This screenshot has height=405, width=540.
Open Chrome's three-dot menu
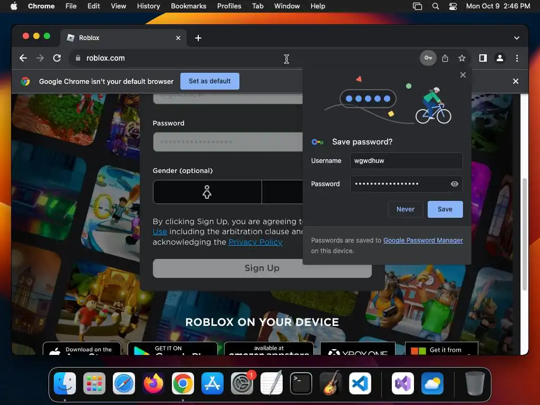[517, 58]
